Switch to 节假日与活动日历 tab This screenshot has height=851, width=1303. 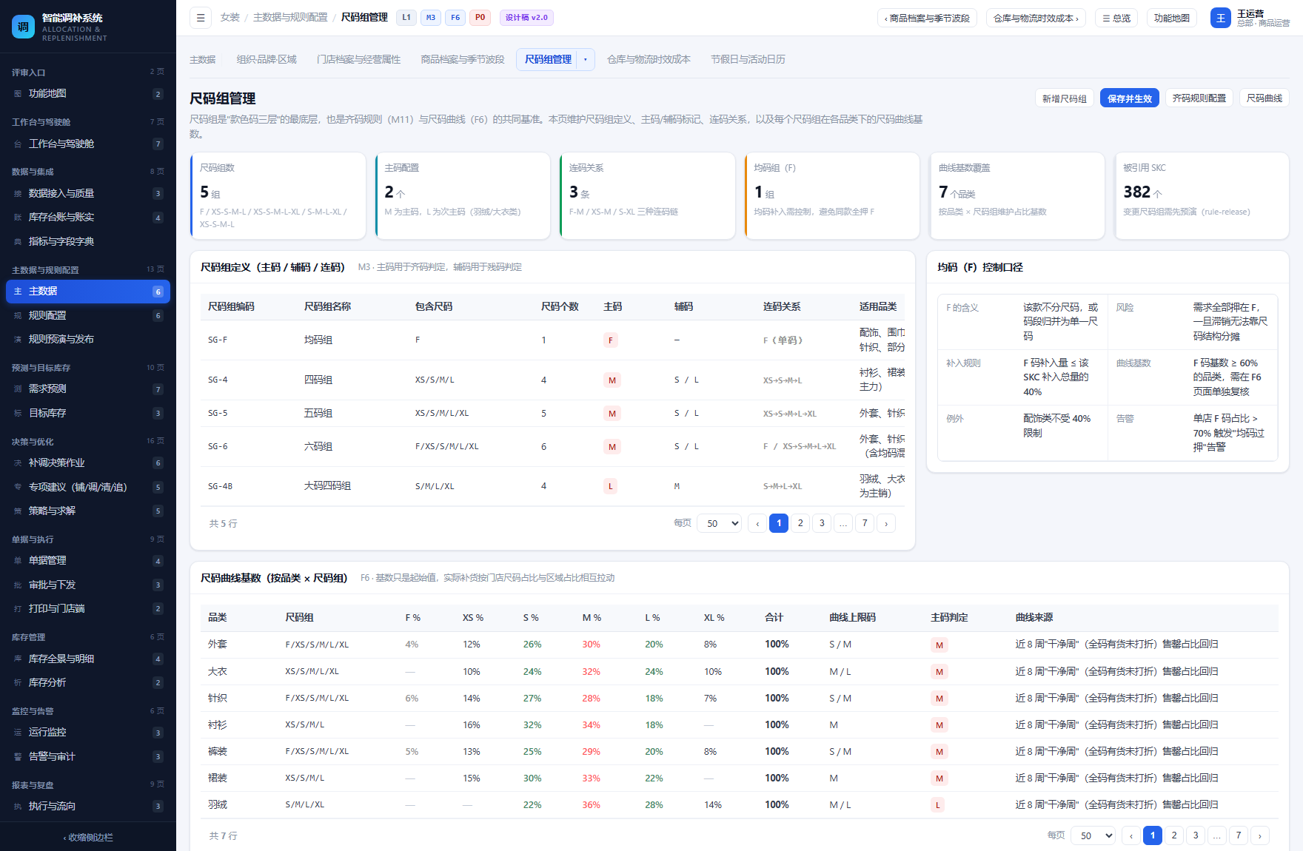(748, 60)
